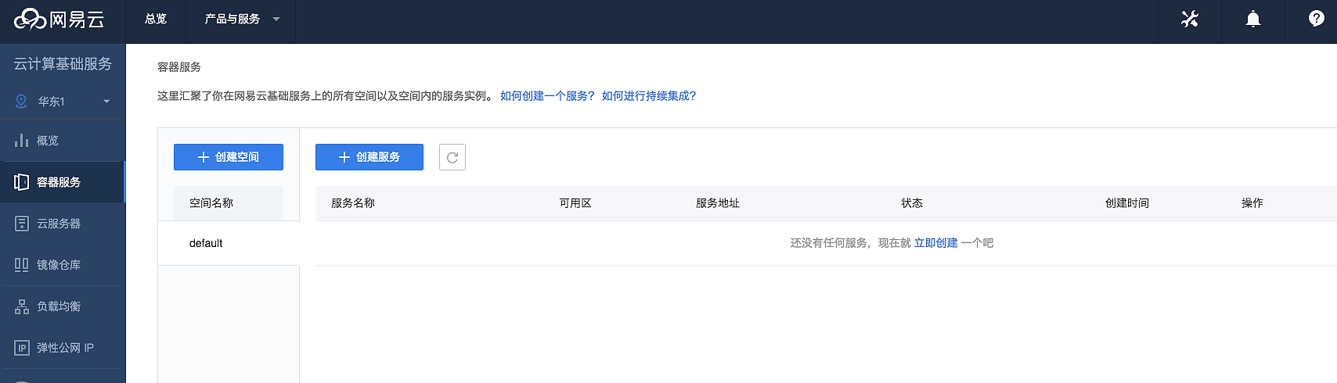1337x383 pixels.
Task: Click the 镜像仓库 sidebar icon
Action: 21,265
